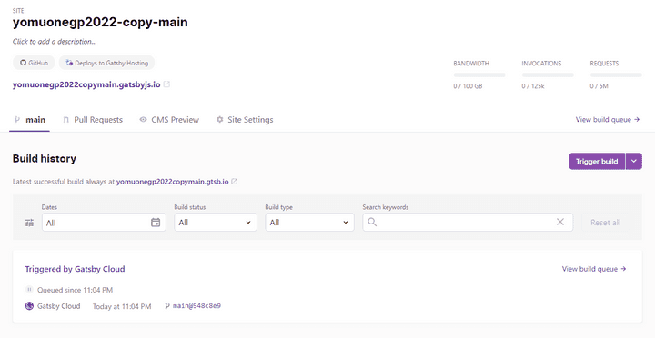Open the Trigger build dropdown arrow
The width and height of the screenshot is (655, 338).
634,161
